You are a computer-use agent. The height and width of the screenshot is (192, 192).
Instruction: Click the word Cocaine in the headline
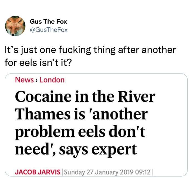click(x=43, y=97)
